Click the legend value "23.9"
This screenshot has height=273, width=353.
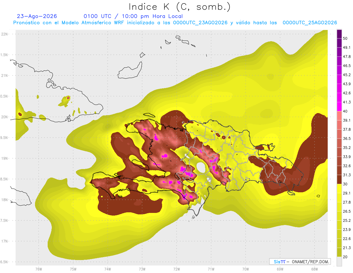click(347, 230)
